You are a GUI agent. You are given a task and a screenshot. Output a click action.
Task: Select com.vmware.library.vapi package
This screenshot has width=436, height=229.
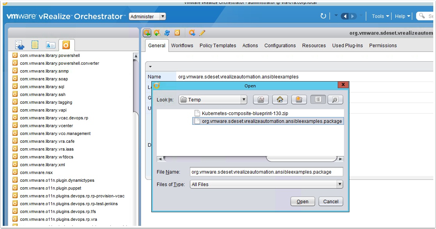(x=43, y=110)
